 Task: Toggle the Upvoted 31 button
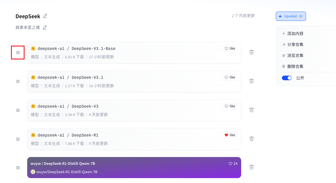click(x=291, y=16)
